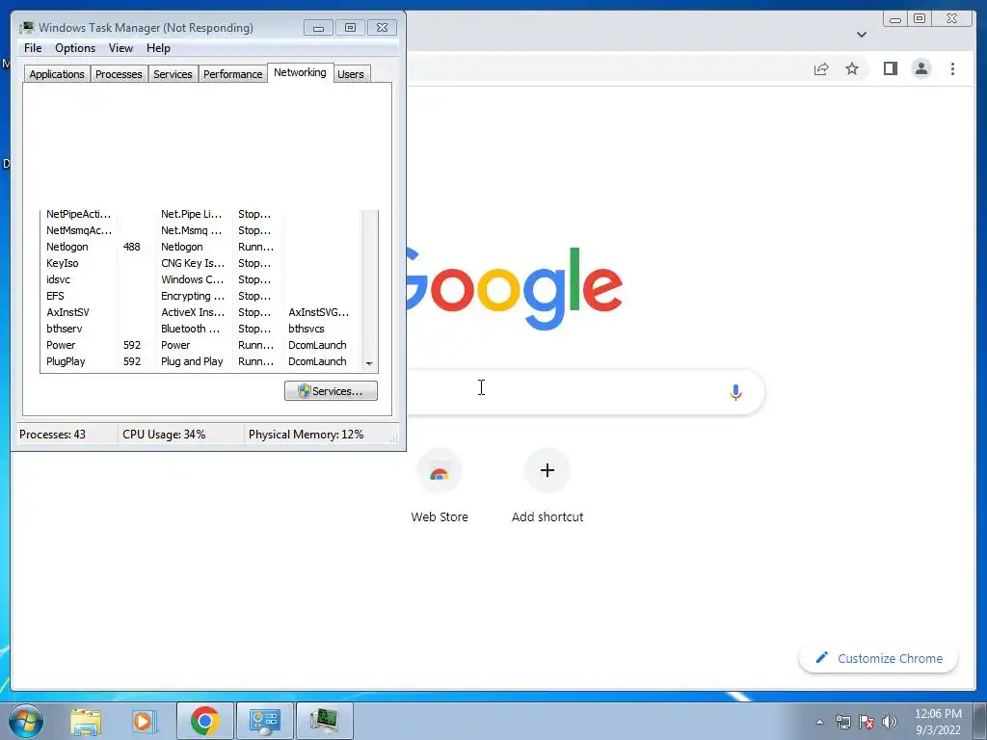The image size is (987, 740).
Task: Open Task Manager Help menu
Action: 158,48
